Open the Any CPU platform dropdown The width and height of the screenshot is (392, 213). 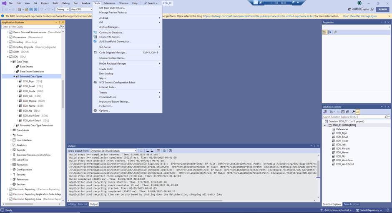[81, 9]
